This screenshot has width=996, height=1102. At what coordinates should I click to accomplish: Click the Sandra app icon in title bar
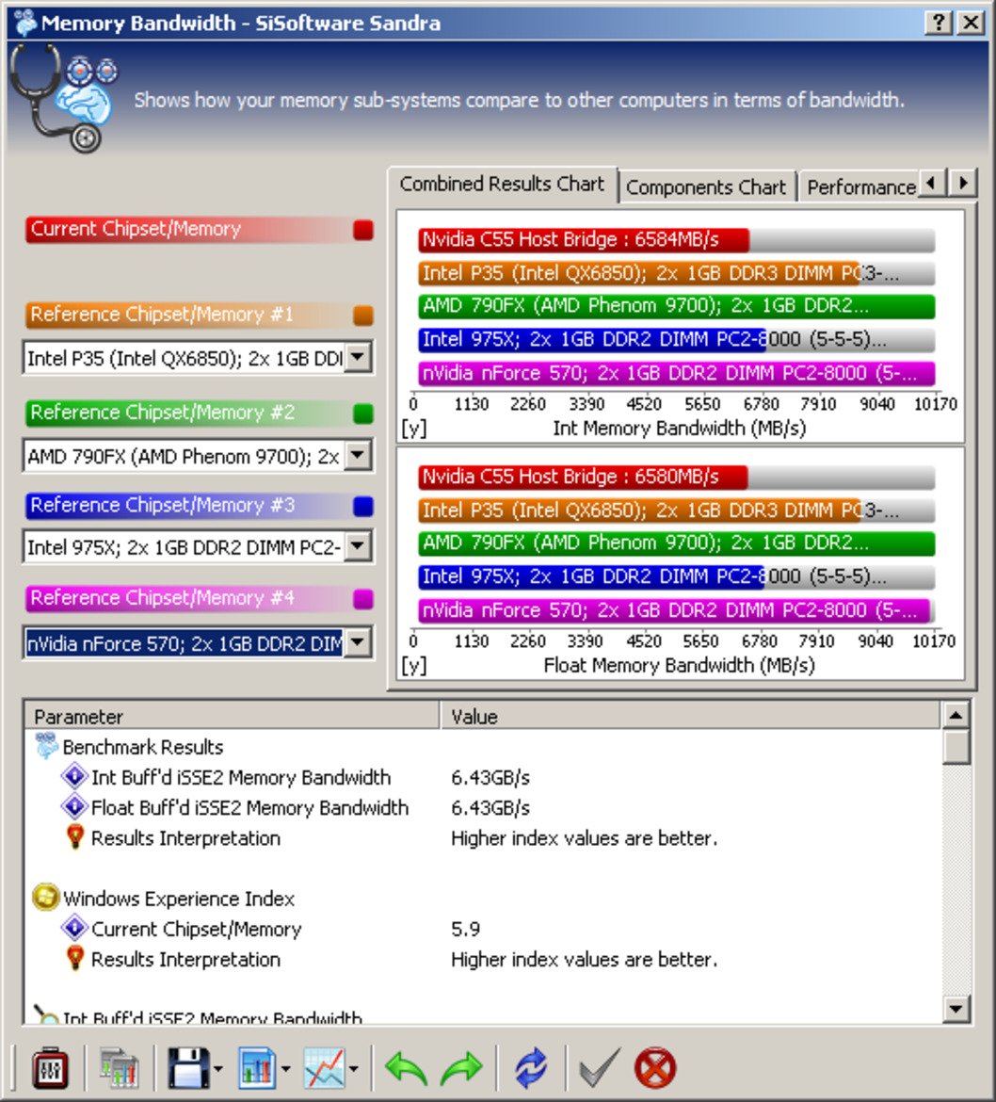25,23
